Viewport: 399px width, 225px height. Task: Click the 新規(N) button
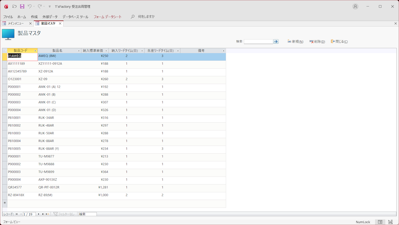(295, 42)
